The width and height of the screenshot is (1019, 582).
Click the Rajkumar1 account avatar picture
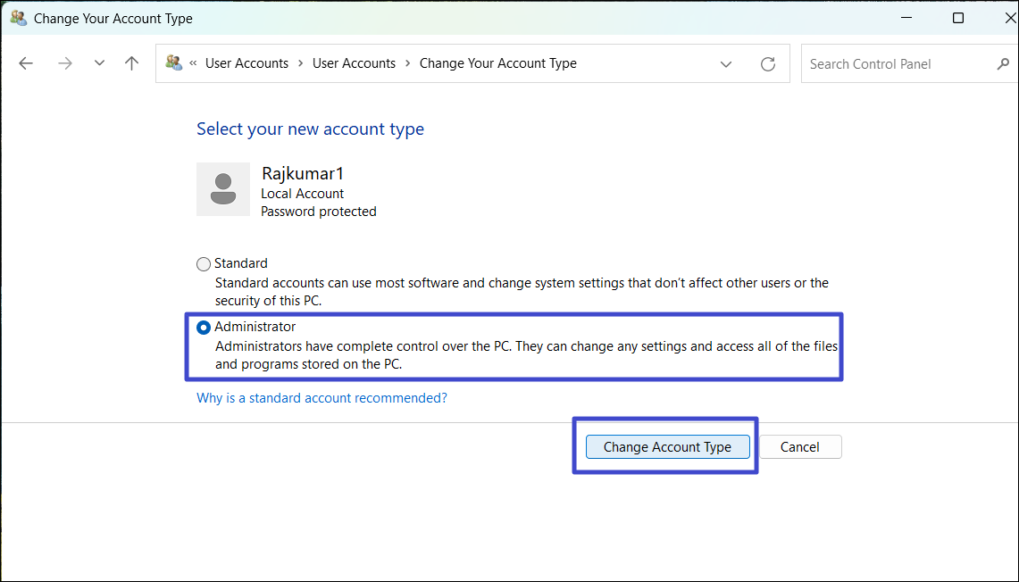223,189
